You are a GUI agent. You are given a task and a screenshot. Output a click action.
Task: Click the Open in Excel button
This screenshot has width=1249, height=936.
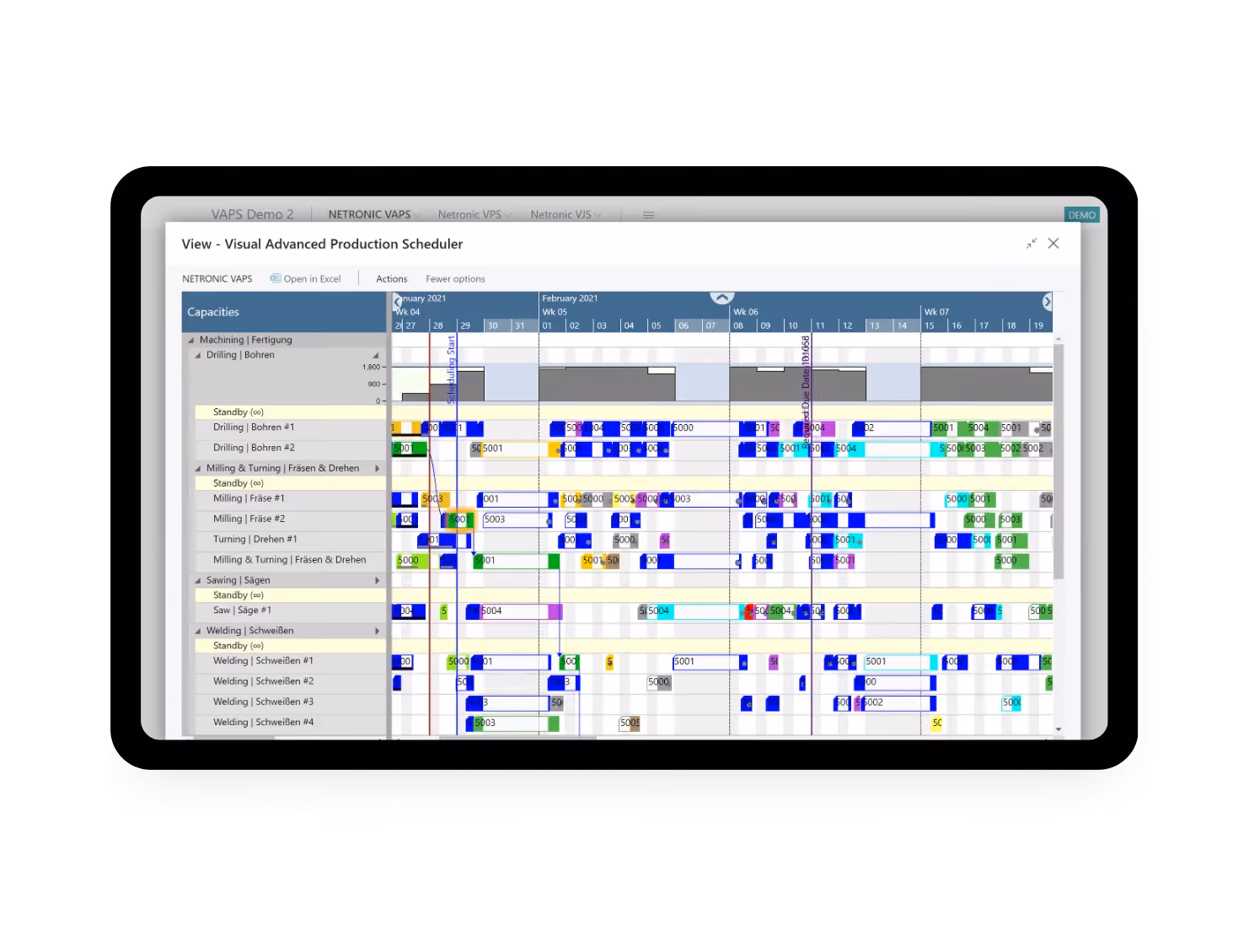305,279
